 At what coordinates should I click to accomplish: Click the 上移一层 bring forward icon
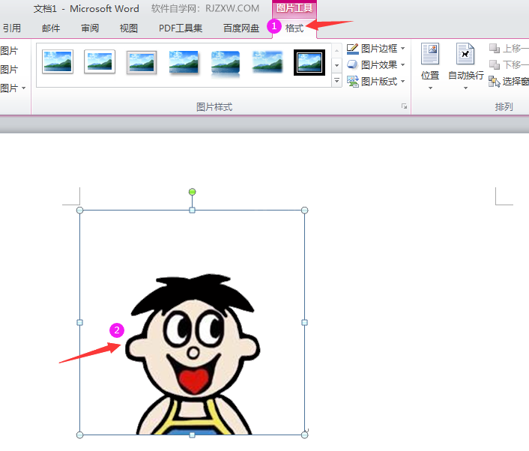click(x=495, y=49)
